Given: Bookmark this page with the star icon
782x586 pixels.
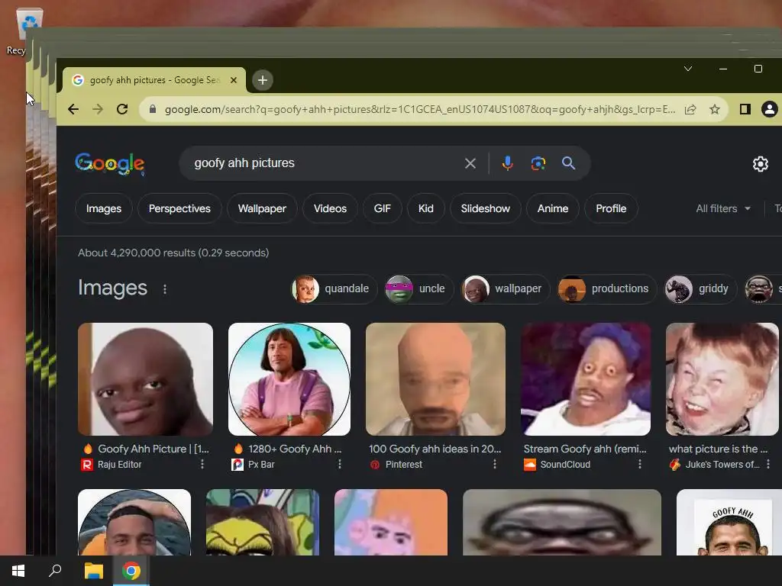Looking at the screenshot, I should coord(715,109).
